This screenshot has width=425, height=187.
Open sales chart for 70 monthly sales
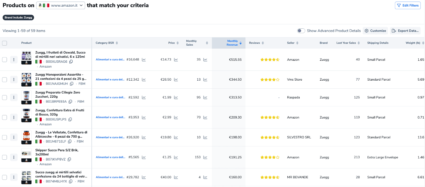point(205,117)
